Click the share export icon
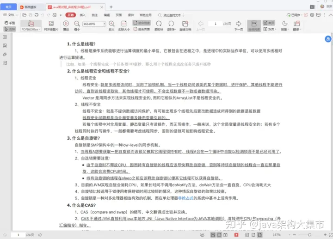The image size is (333, 239). click(306, 15)
